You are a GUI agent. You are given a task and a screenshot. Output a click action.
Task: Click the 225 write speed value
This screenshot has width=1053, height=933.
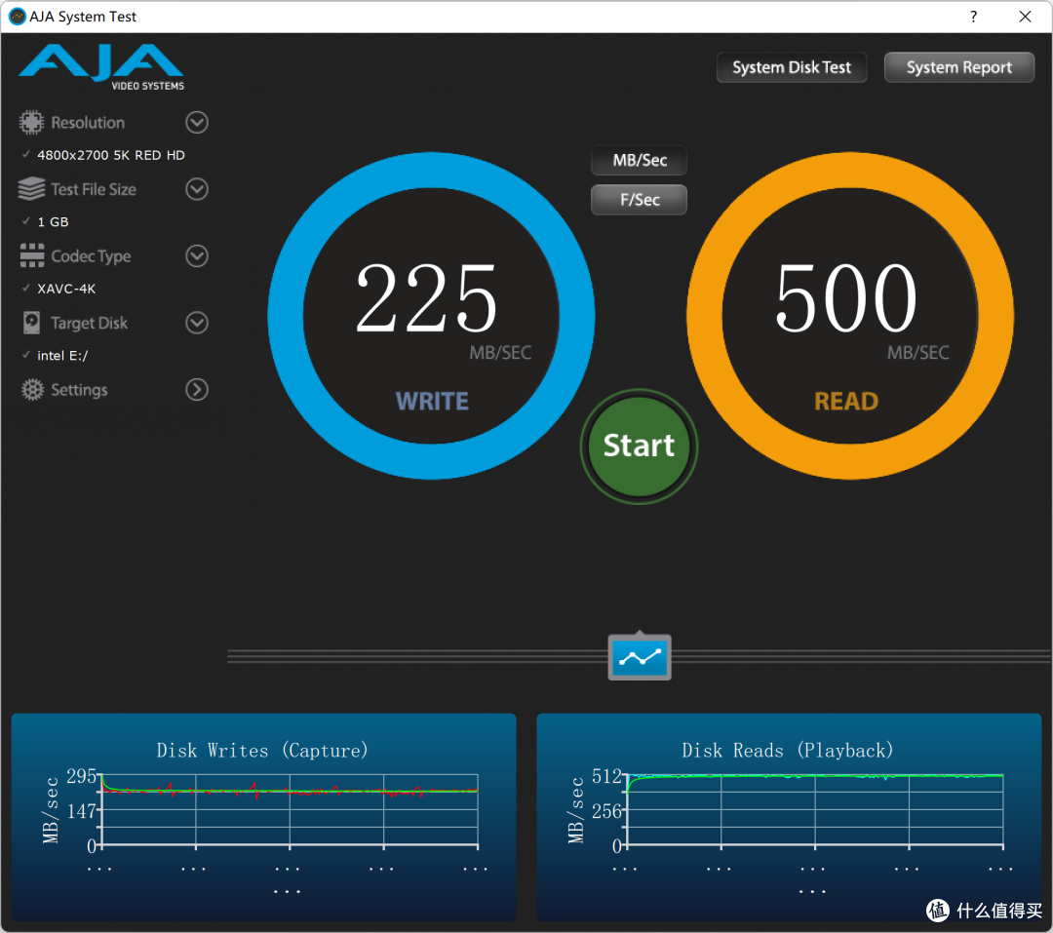point(427,297)
